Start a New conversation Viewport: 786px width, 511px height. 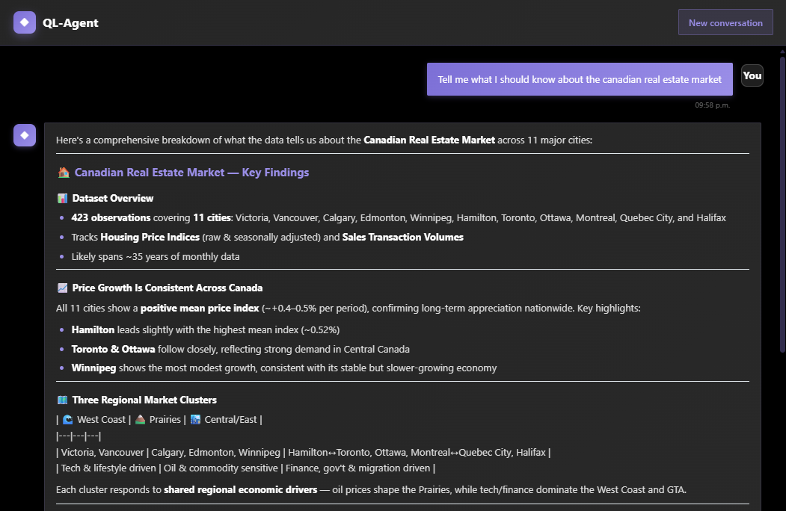[x=725, y=22]
